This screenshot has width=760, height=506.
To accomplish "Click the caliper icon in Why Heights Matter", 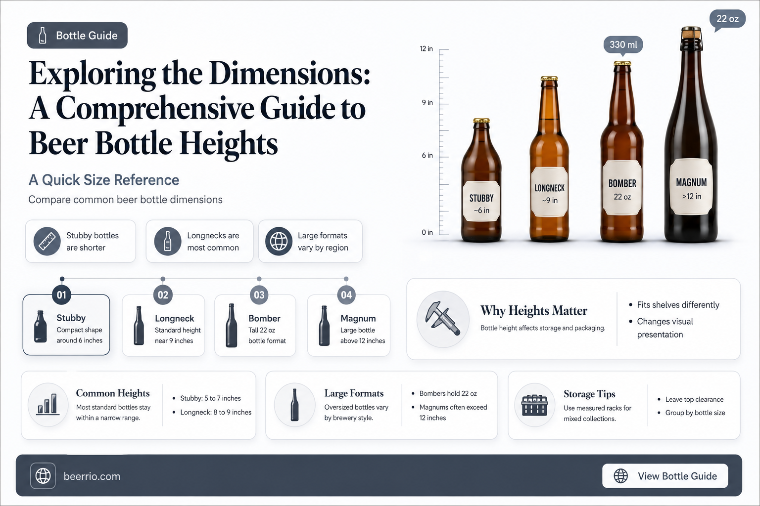I will click(x=443, y=319).
